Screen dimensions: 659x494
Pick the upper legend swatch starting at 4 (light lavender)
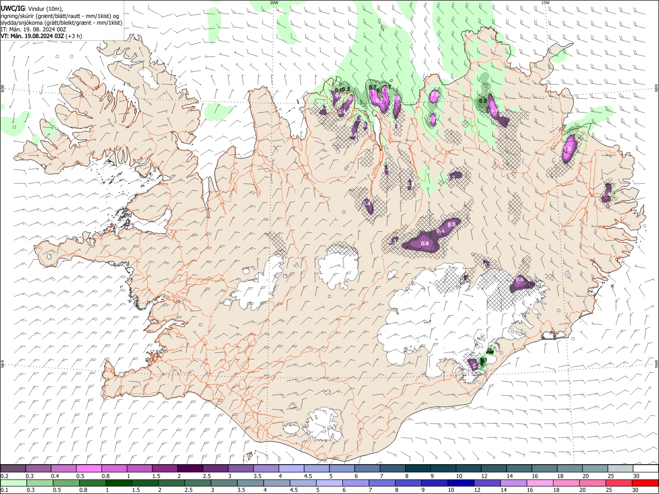pyautogui.click(x=291, y=468)
